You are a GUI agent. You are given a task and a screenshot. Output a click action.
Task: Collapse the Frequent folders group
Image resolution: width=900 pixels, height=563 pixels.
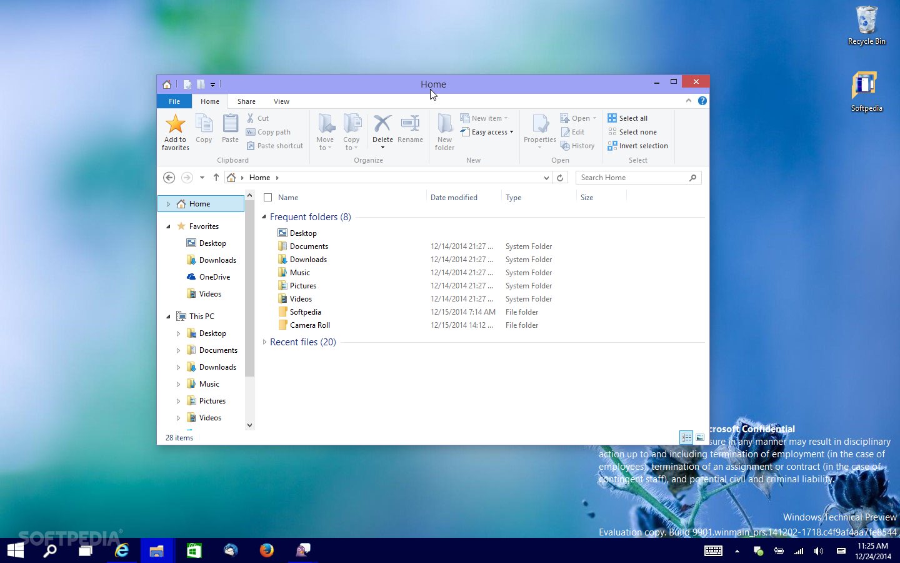[264, 217]
